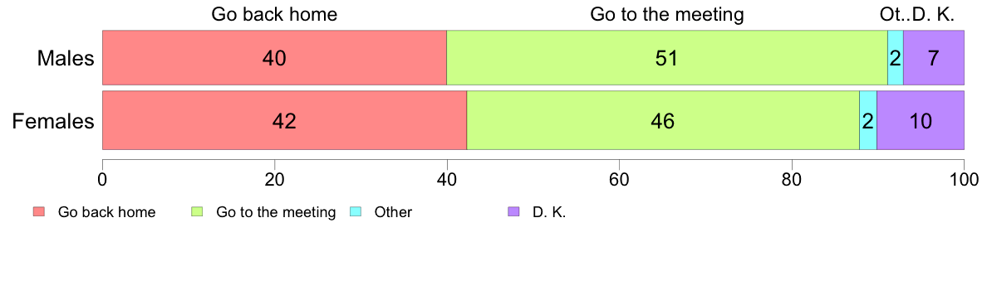Click the green Go to the meeting legend swatch
The height and width of the screenshot is (305, 987).
pyautogui.click(x=196, y=212)
